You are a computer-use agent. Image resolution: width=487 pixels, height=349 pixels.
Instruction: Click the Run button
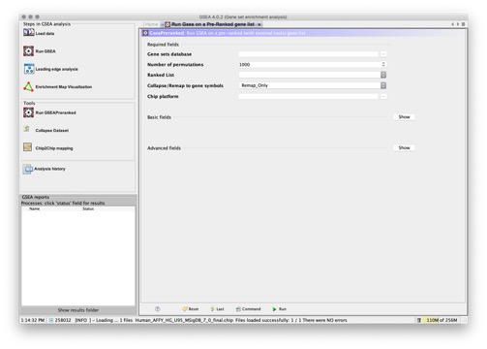[279, 309]
